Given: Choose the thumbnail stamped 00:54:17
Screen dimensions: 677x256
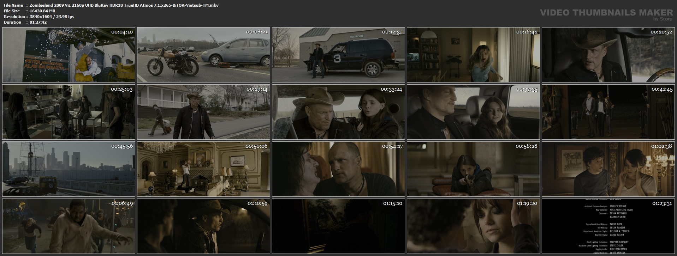Looking at the screenshot, I should coord(338,169).
